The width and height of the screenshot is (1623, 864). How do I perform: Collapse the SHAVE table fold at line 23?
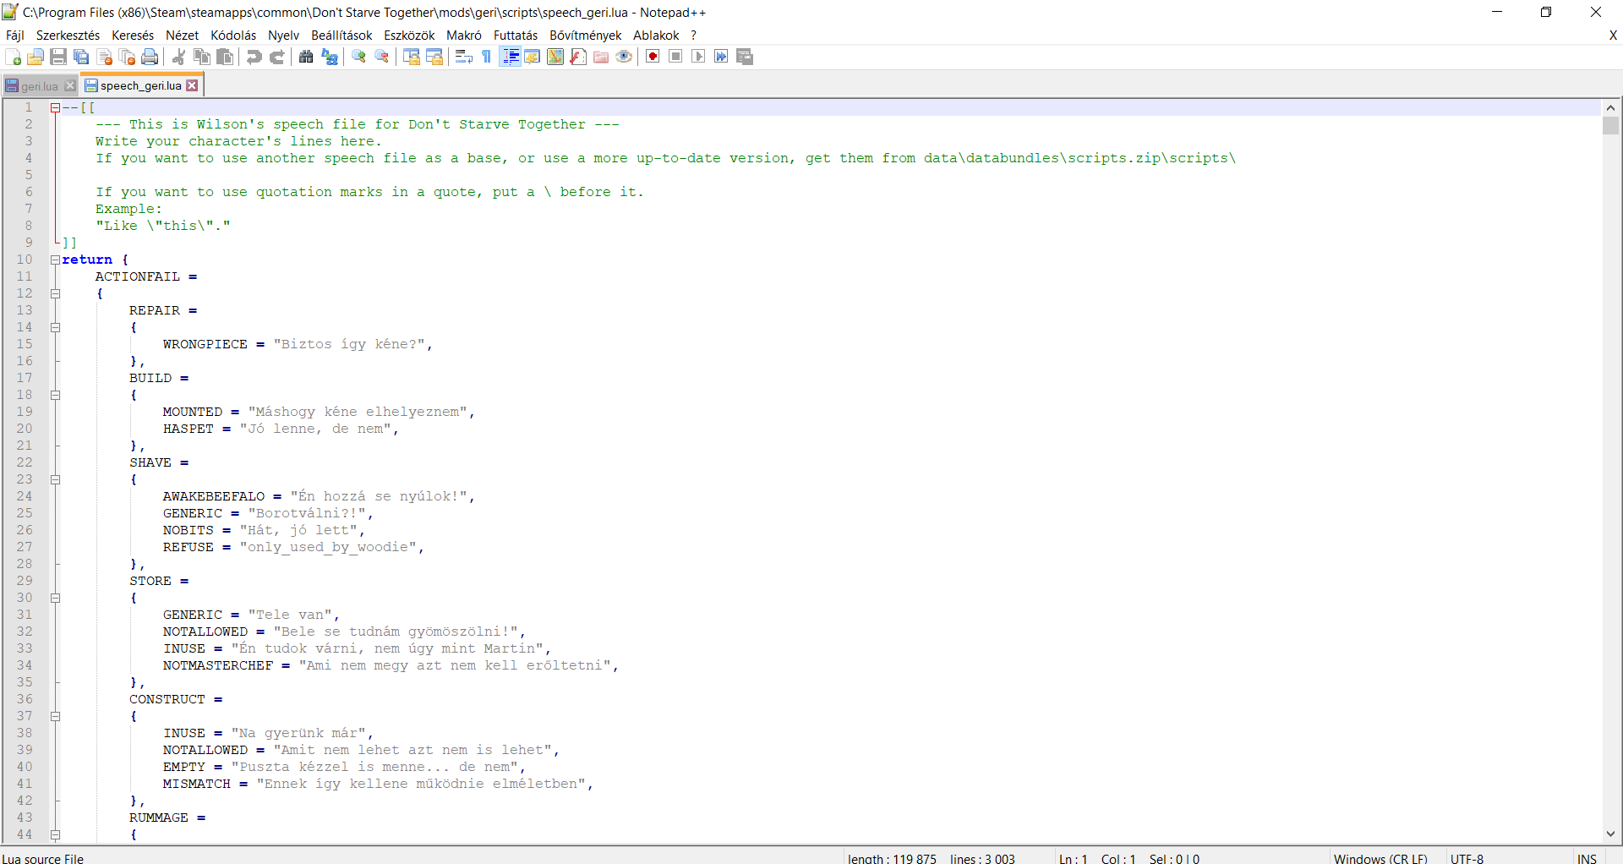tap(55, 479)
